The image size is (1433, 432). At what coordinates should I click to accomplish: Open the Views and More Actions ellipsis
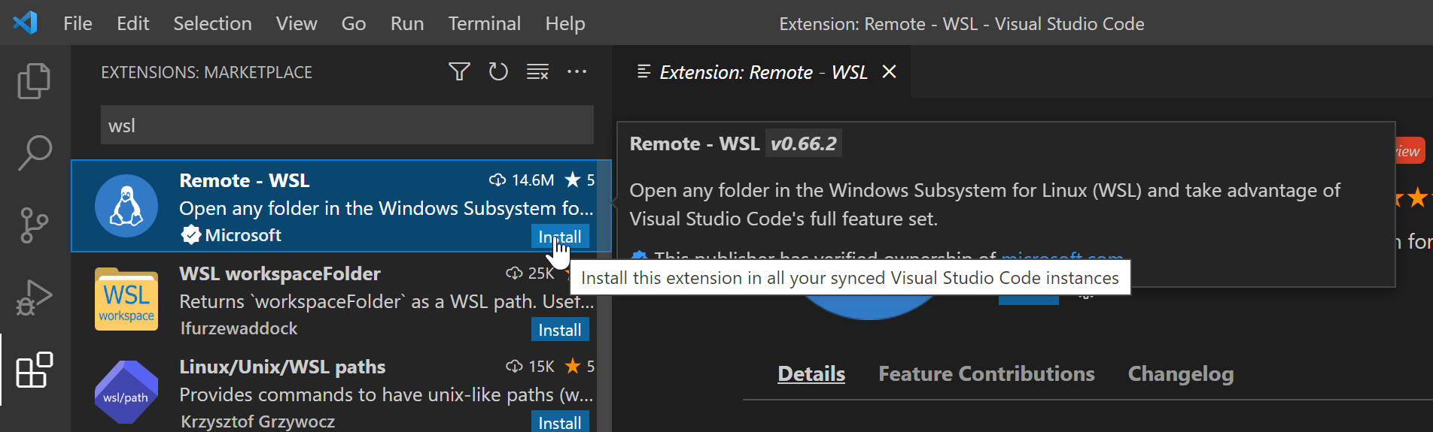click(x=577, y=72)
